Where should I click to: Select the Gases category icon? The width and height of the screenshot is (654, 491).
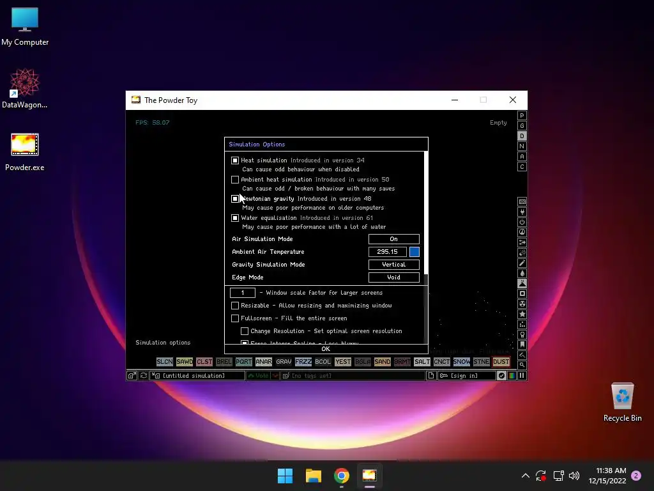[x=522, y=263]
